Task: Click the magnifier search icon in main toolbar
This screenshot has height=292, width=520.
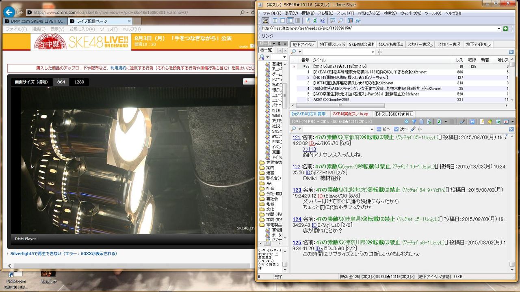Action: pyautogui.click(x=340, y=20)
